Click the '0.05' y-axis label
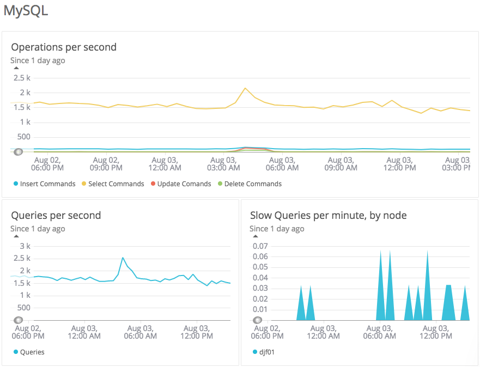The width and height of the screenshot is (480, 367). (260, 267)
